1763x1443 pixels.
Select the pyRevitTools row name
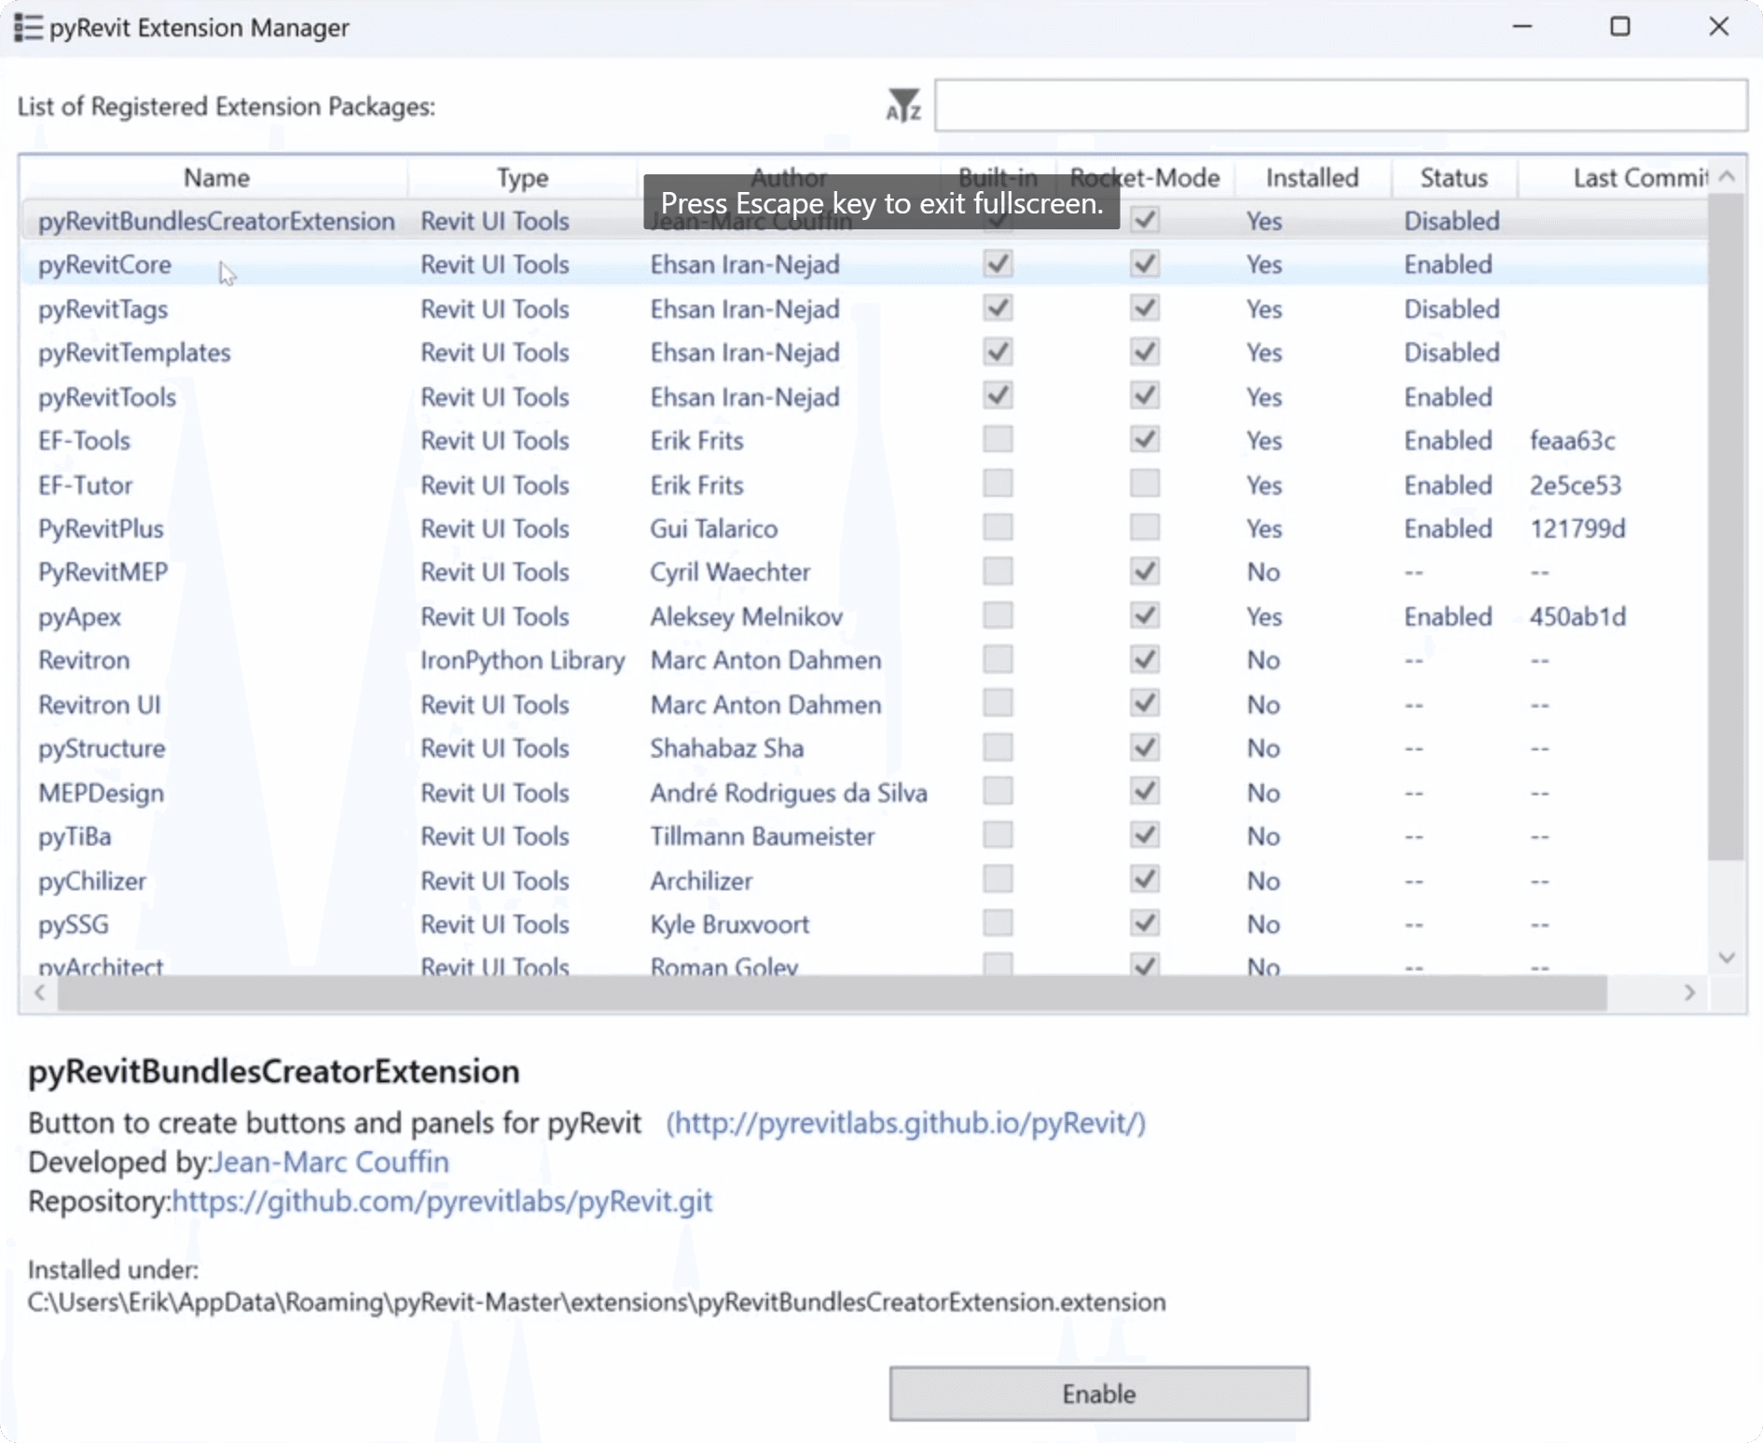(106, 397)
